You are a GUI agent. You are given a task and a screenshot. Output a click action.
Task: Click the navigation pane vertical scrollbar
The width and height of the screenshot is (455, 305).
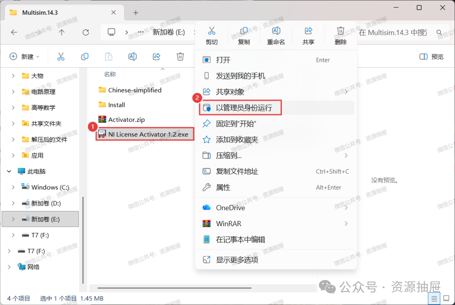coord(83,240)
